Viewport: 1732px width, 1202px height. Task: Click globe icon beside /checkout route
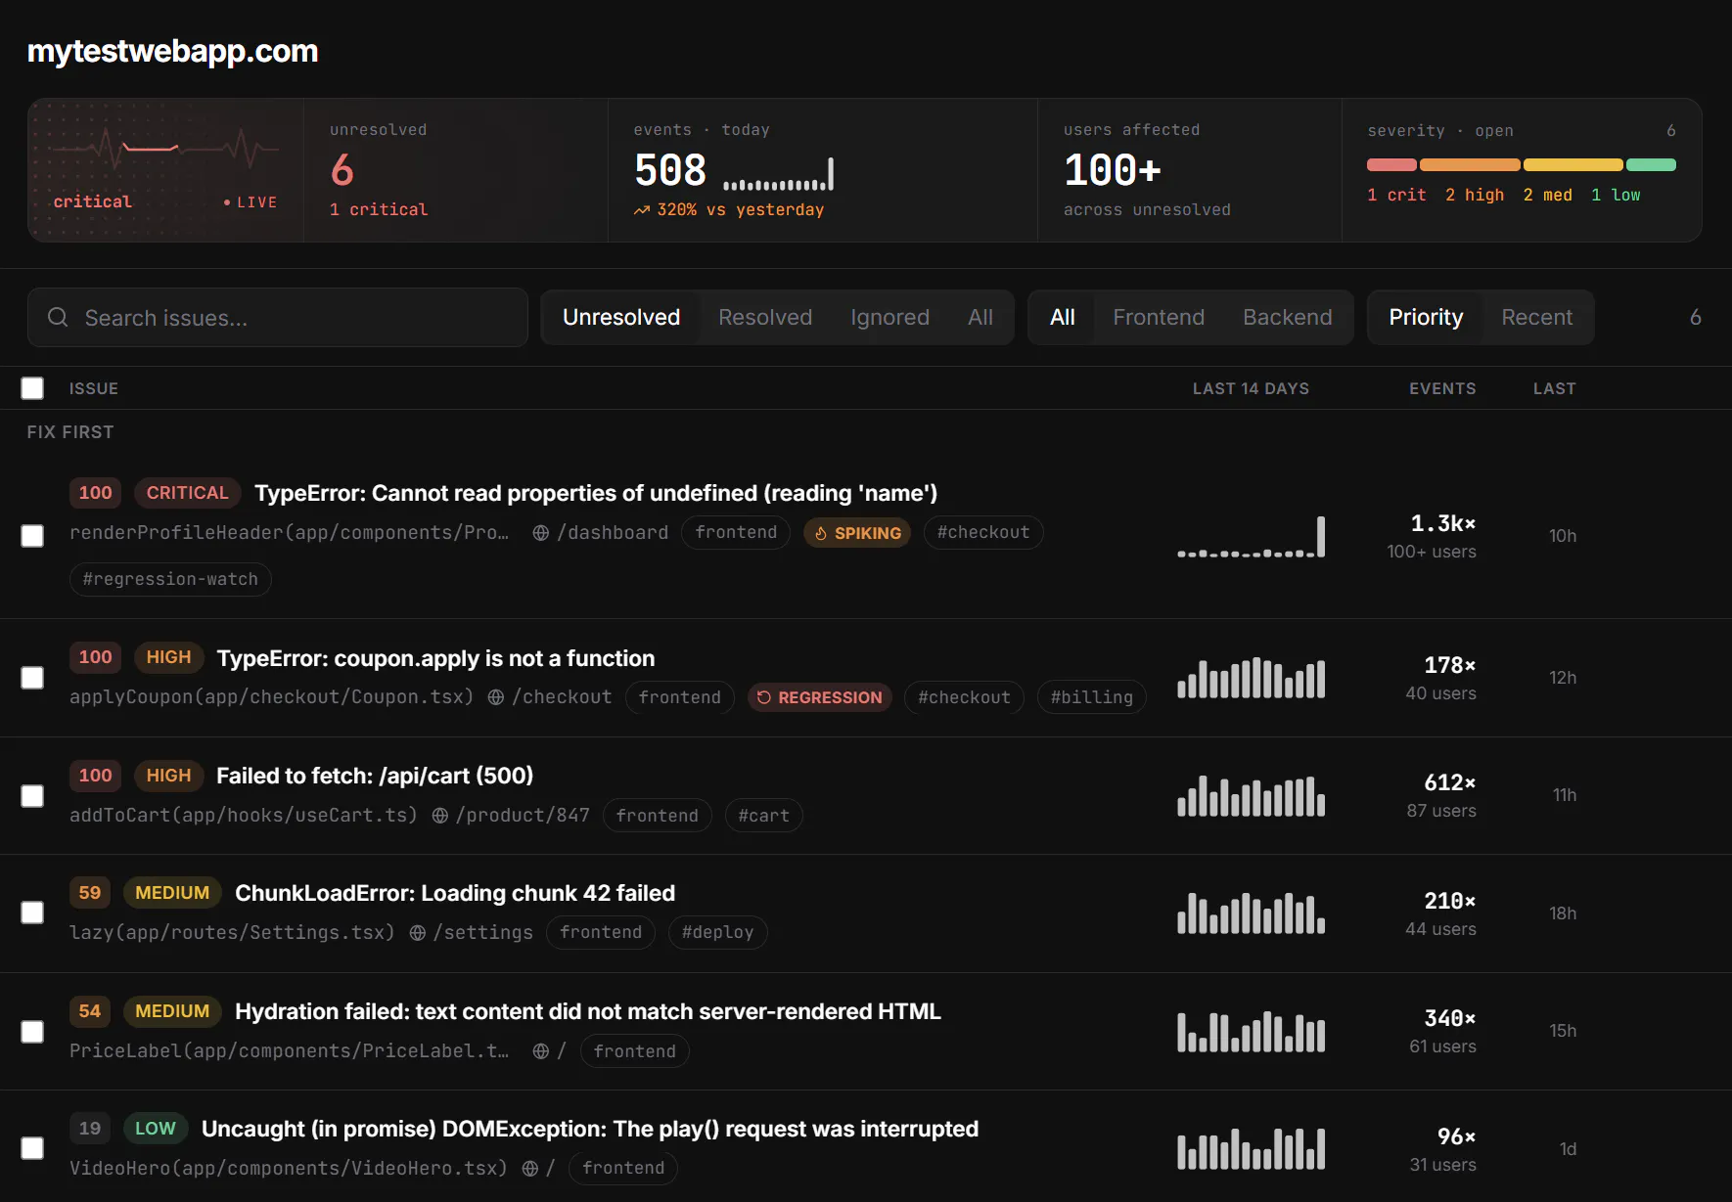click(x=496, y=697)
